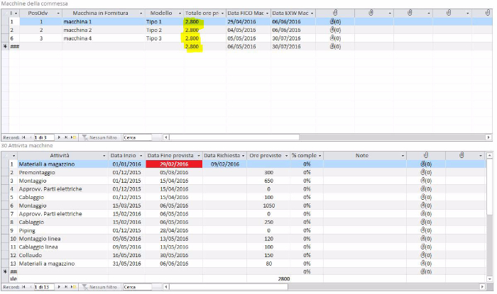
Task: Jump to last record in the upper machines table
Action: (66, 137)
